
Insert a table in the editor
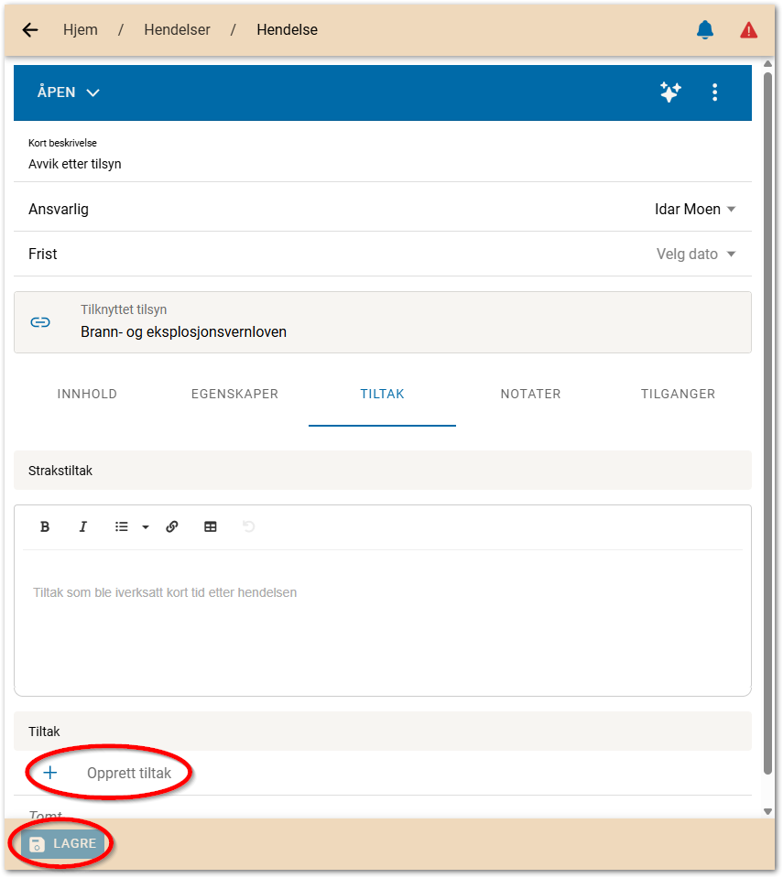pos(211,526)
